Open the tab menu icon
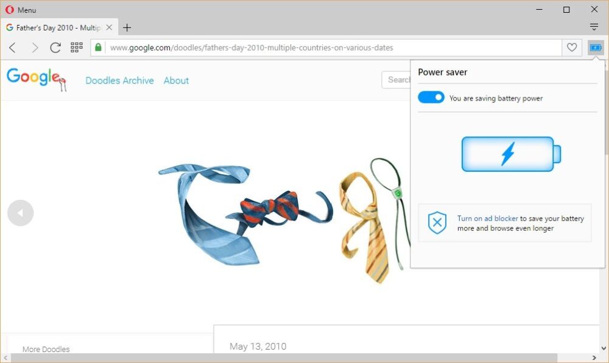The image size is (609, 363). tap(594, 27)
